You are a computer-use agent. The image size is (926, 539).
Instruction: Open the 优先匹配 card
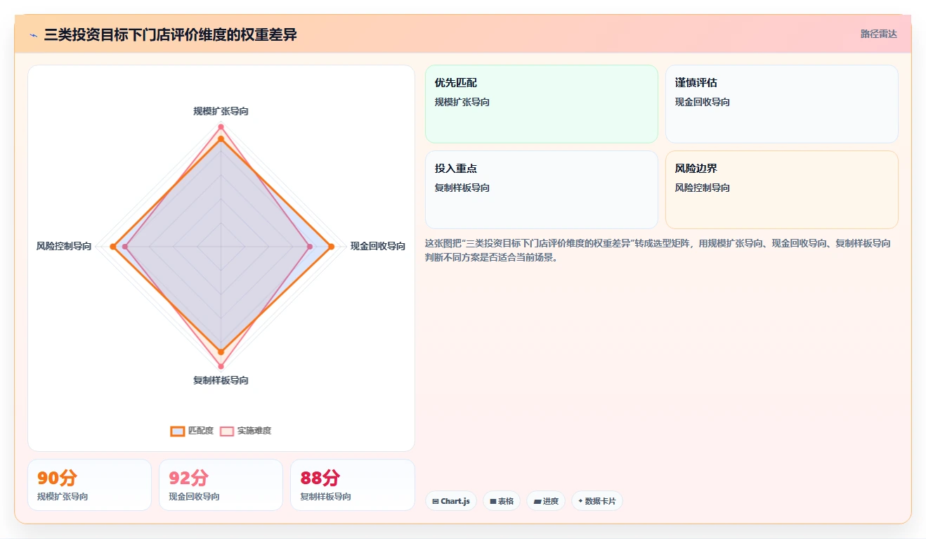click(x=542, y=104)
